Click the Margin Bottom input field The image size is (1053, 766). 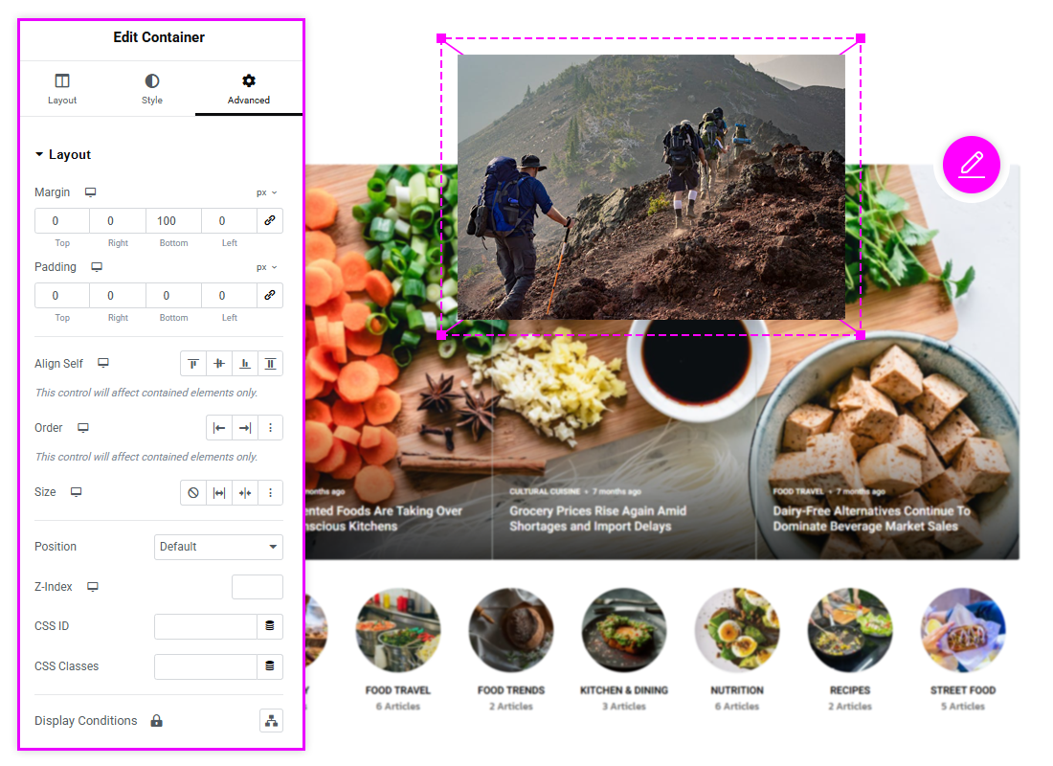pos(166,221)
